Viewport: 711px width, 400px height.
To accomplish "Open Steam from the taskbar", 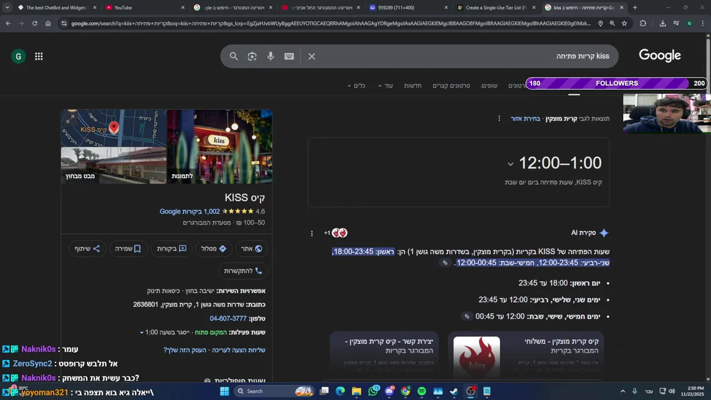I will coord(454,391).
